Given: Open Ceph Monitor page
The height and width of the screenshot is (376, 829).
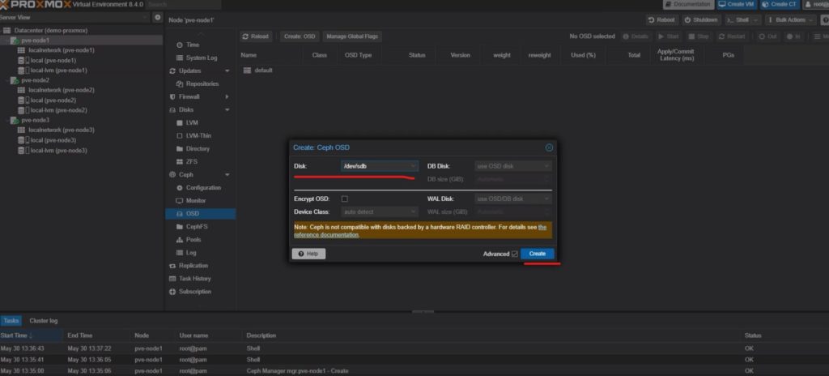Looking at the screenshot, I should click(x=196, y=200).
